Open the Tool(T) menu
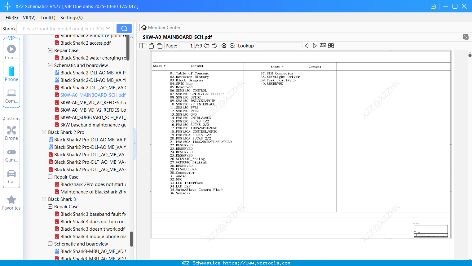This screenshot has width=472, height=266. pyautogui.click(x=48, y=18)
